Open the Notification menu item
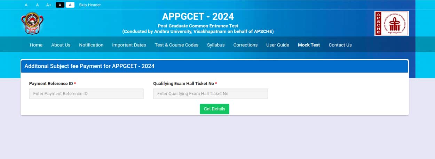The height and width of the screenshot is (159, 435). click(91, 45)
